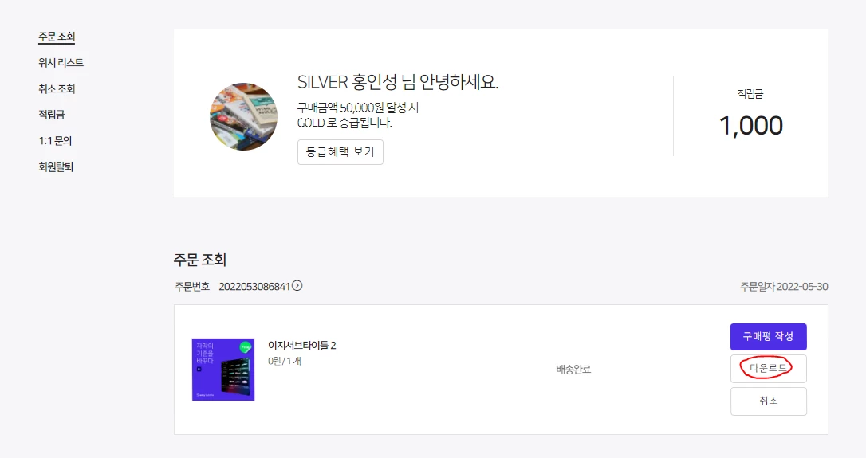Open 위시 리스트 from the sidebar
866x458 pixels.
coord(61,63)
